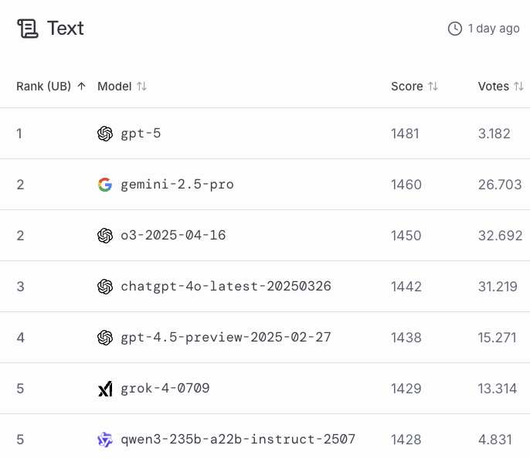Screen dimensions: 530x459
Task: Click the OpenAI logo beside chatgpt-4o-latest-20250326
Action: pyautogui.click(x=105, y=287)
